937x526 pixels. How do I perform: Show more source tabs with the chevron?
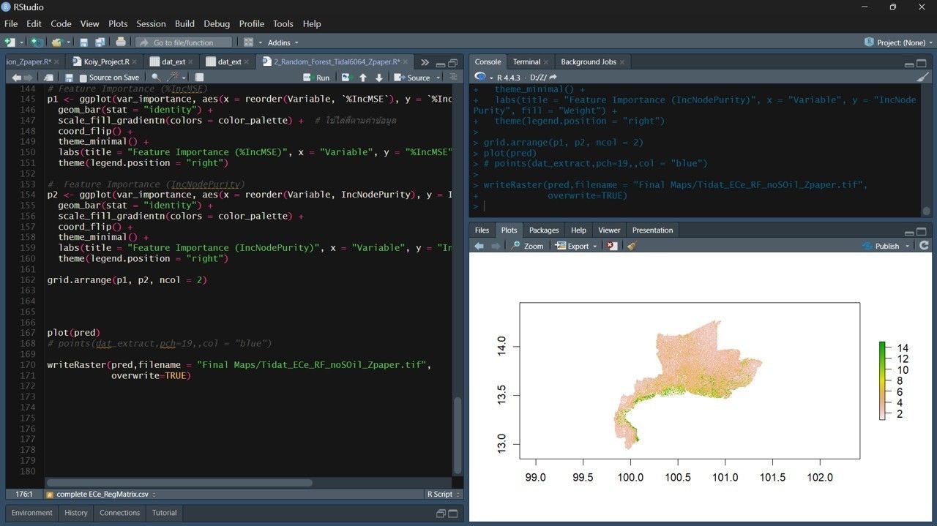tap(425, 62)
